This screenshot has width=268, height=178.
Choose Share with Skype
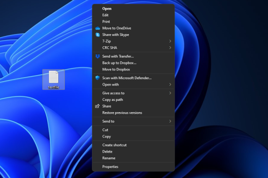[x=133, y=35]
